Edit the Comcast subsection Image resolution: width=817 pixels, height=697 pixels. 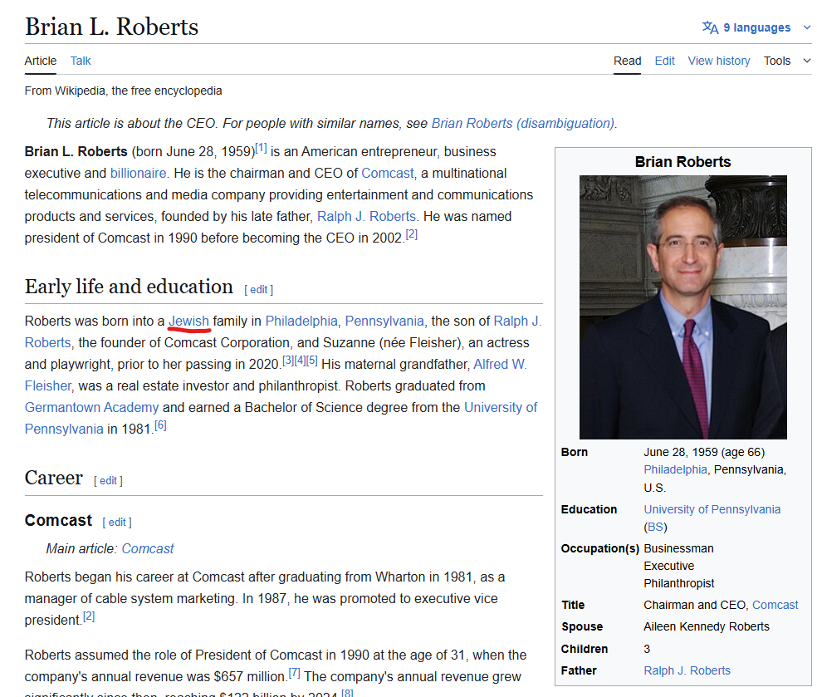117,523
